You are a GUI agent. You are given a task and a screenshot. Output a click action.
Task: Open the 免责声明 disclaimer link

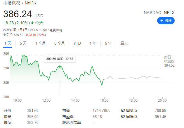[56, 30]
